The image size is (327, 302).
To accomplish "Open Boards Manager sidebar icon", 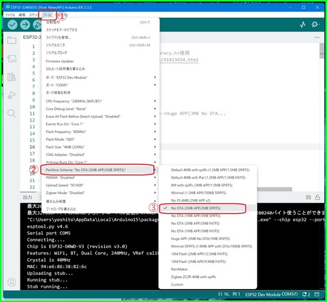I will (12, 59).
